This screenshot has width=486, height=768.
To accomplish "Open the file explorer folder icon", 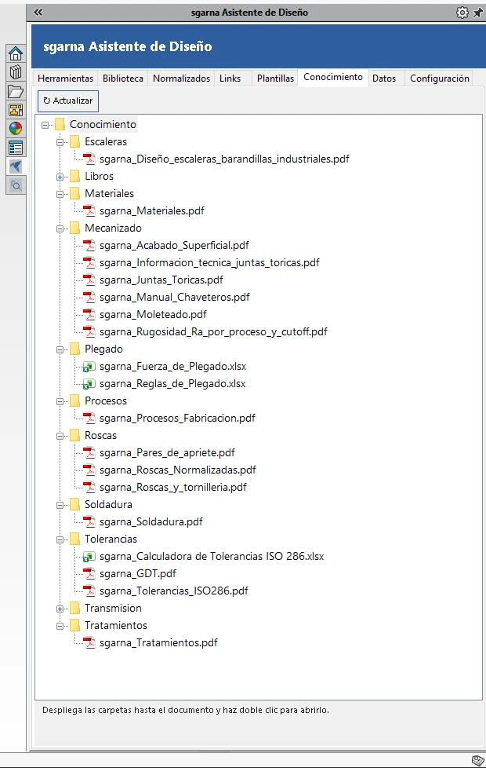I will pos(16,91).
